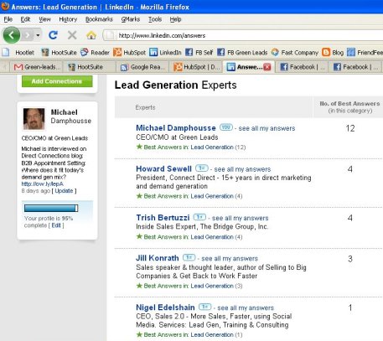
Task: Open the File menu
Action: click(x=8, y=19)
